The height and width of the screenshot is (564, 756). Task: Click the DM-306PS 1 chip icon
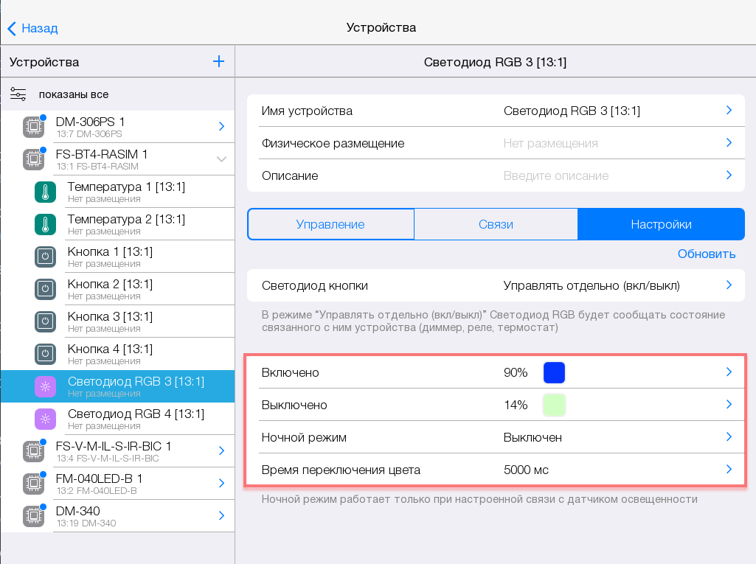[32, 127]
